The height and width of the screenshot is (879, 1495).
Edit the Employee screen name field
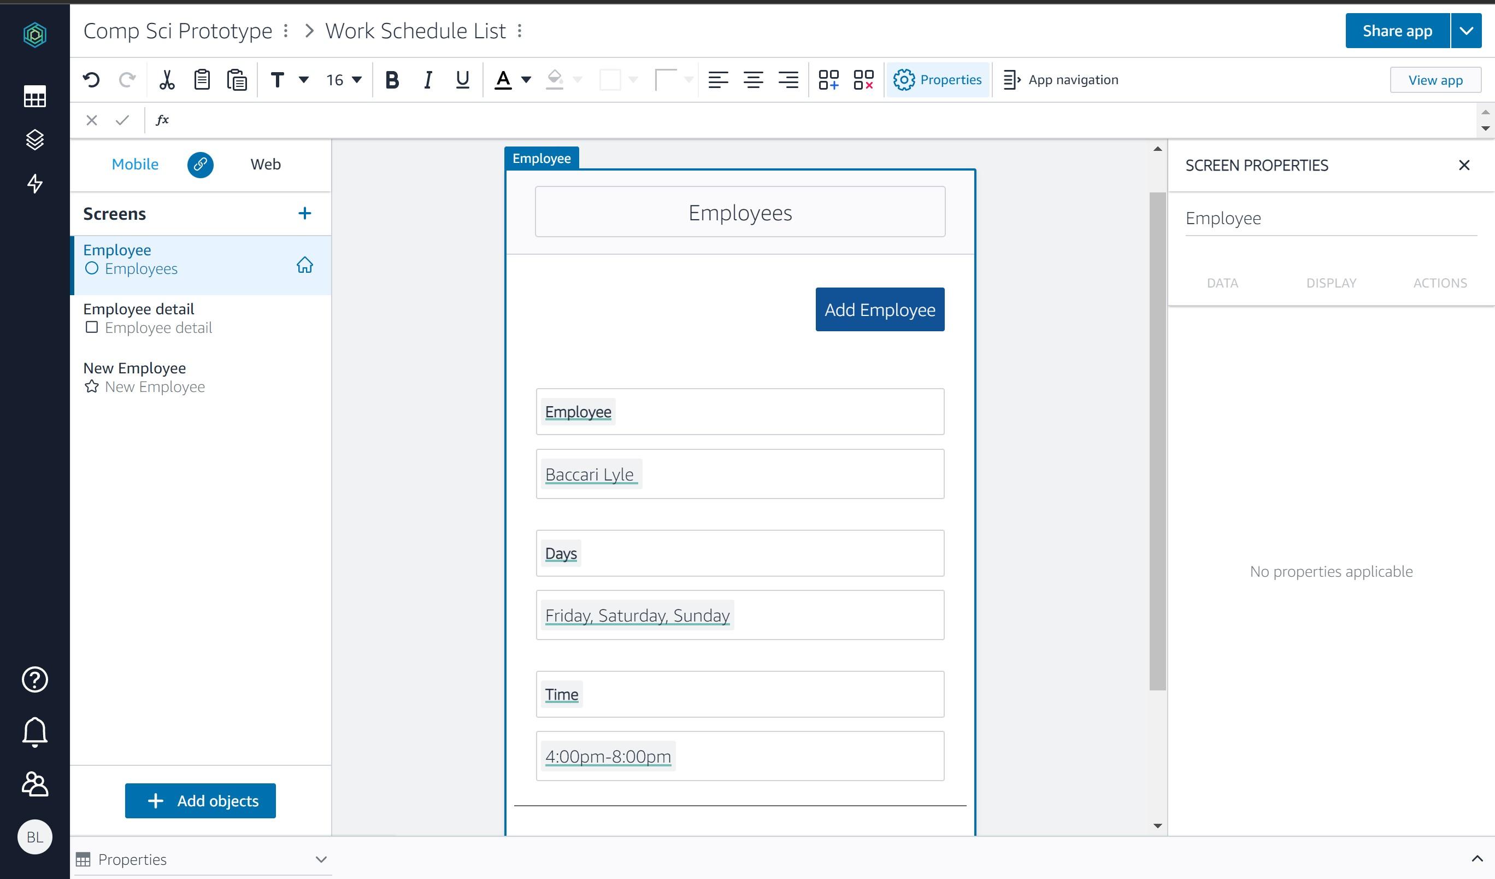click(x=1331, y=219)
